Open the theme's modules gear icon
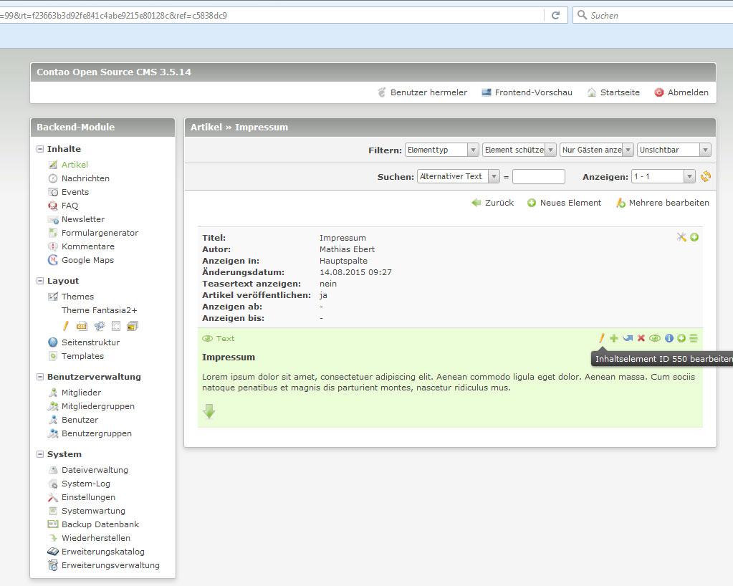The width and height of the screenshot is (733, 586). coord(100,326)
